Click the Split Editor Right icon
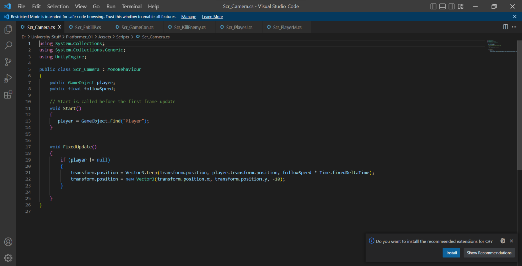The image size is (522, 266). click(x=505, y=26)
